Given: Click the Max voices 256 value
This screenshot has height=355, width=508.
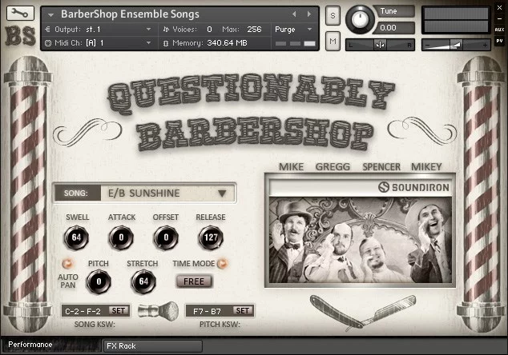Looking at the screenshot, I should pos(254,30).
